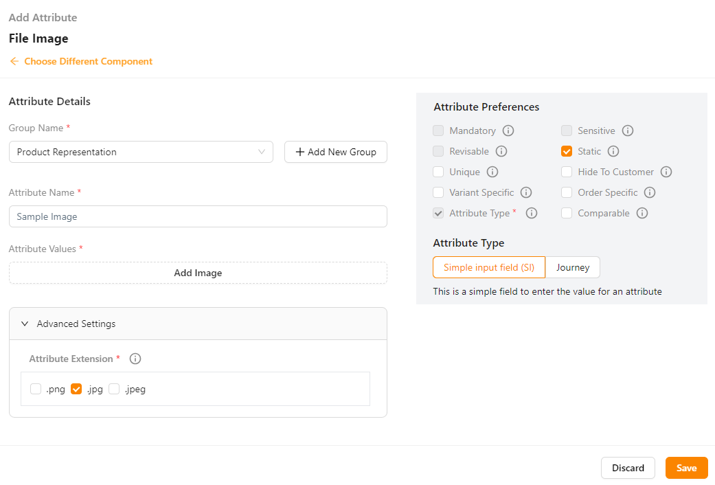Enable the .png extension checkbox
The width and height of the screenshot is (715, 485).
pyautogui.click(x=36, y=389)
